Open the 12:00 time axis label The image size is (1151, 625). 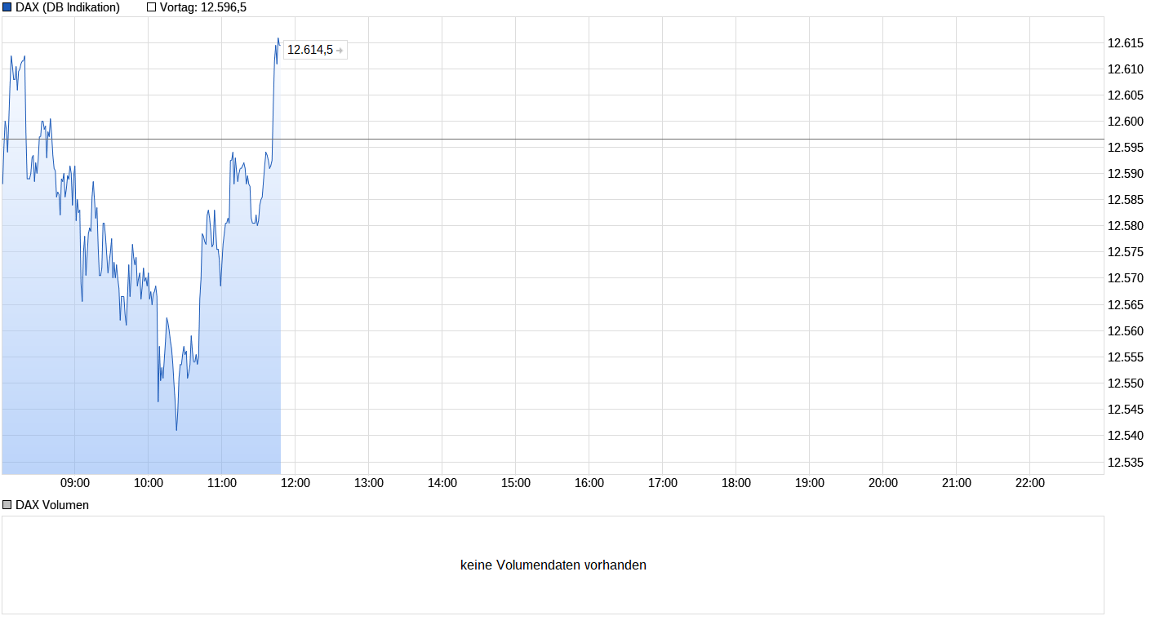coord(296,482)
